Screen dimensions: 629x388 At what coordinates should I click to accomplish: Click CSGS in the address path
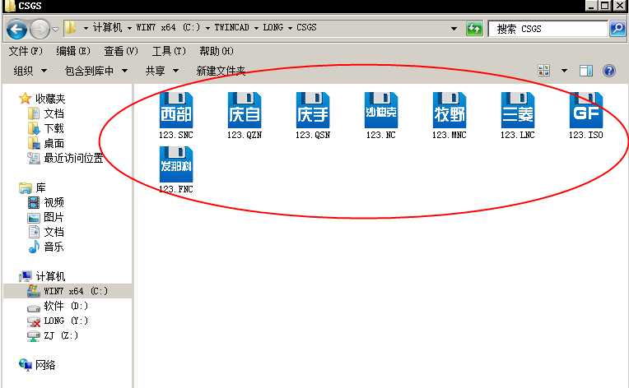(307, 27)
